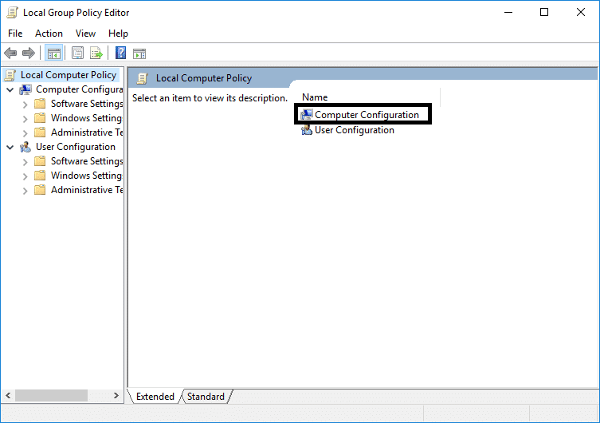The width and height of the screenshot is (600, 423).
Task: Open the Help menu
Action: [118, 34]
